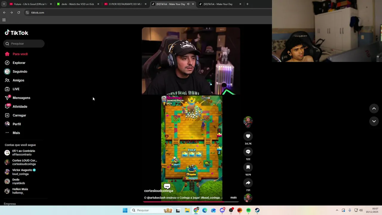The height and width of the screenshot is (215, 382).
Task: Click the TikTok logo
Action: tap(16, 33)
